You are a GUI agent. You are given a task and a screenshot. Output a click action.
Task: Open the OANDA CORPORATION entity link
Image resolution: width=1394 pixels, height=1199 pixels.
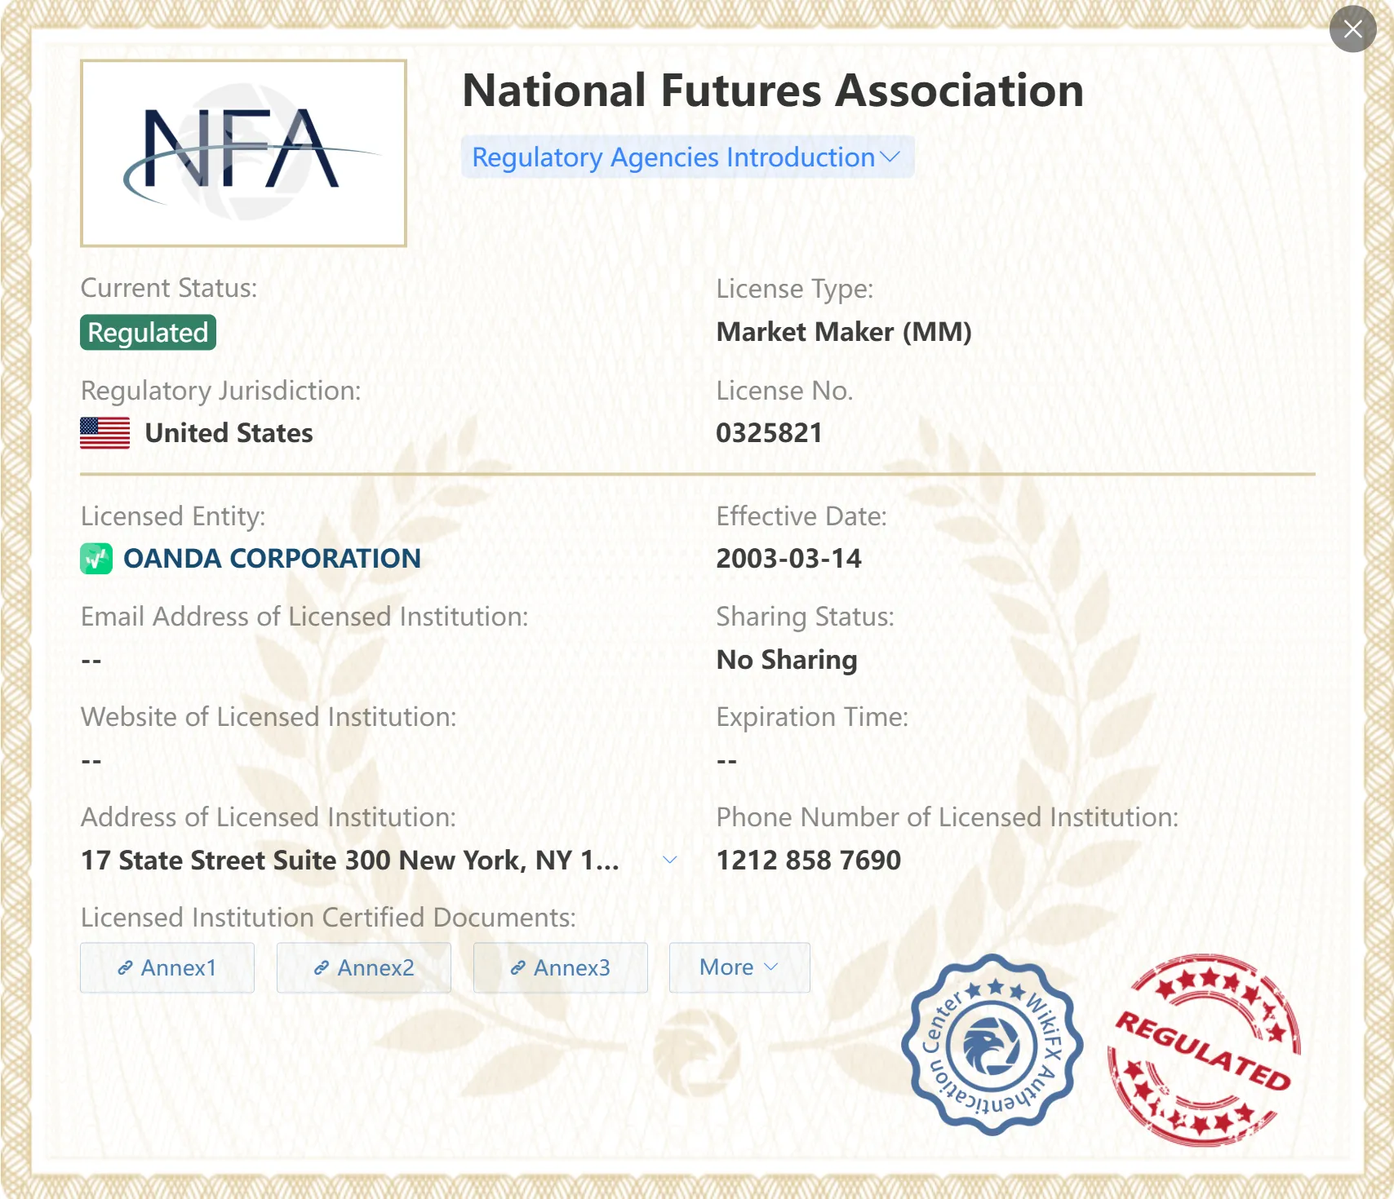pos(272,559)
